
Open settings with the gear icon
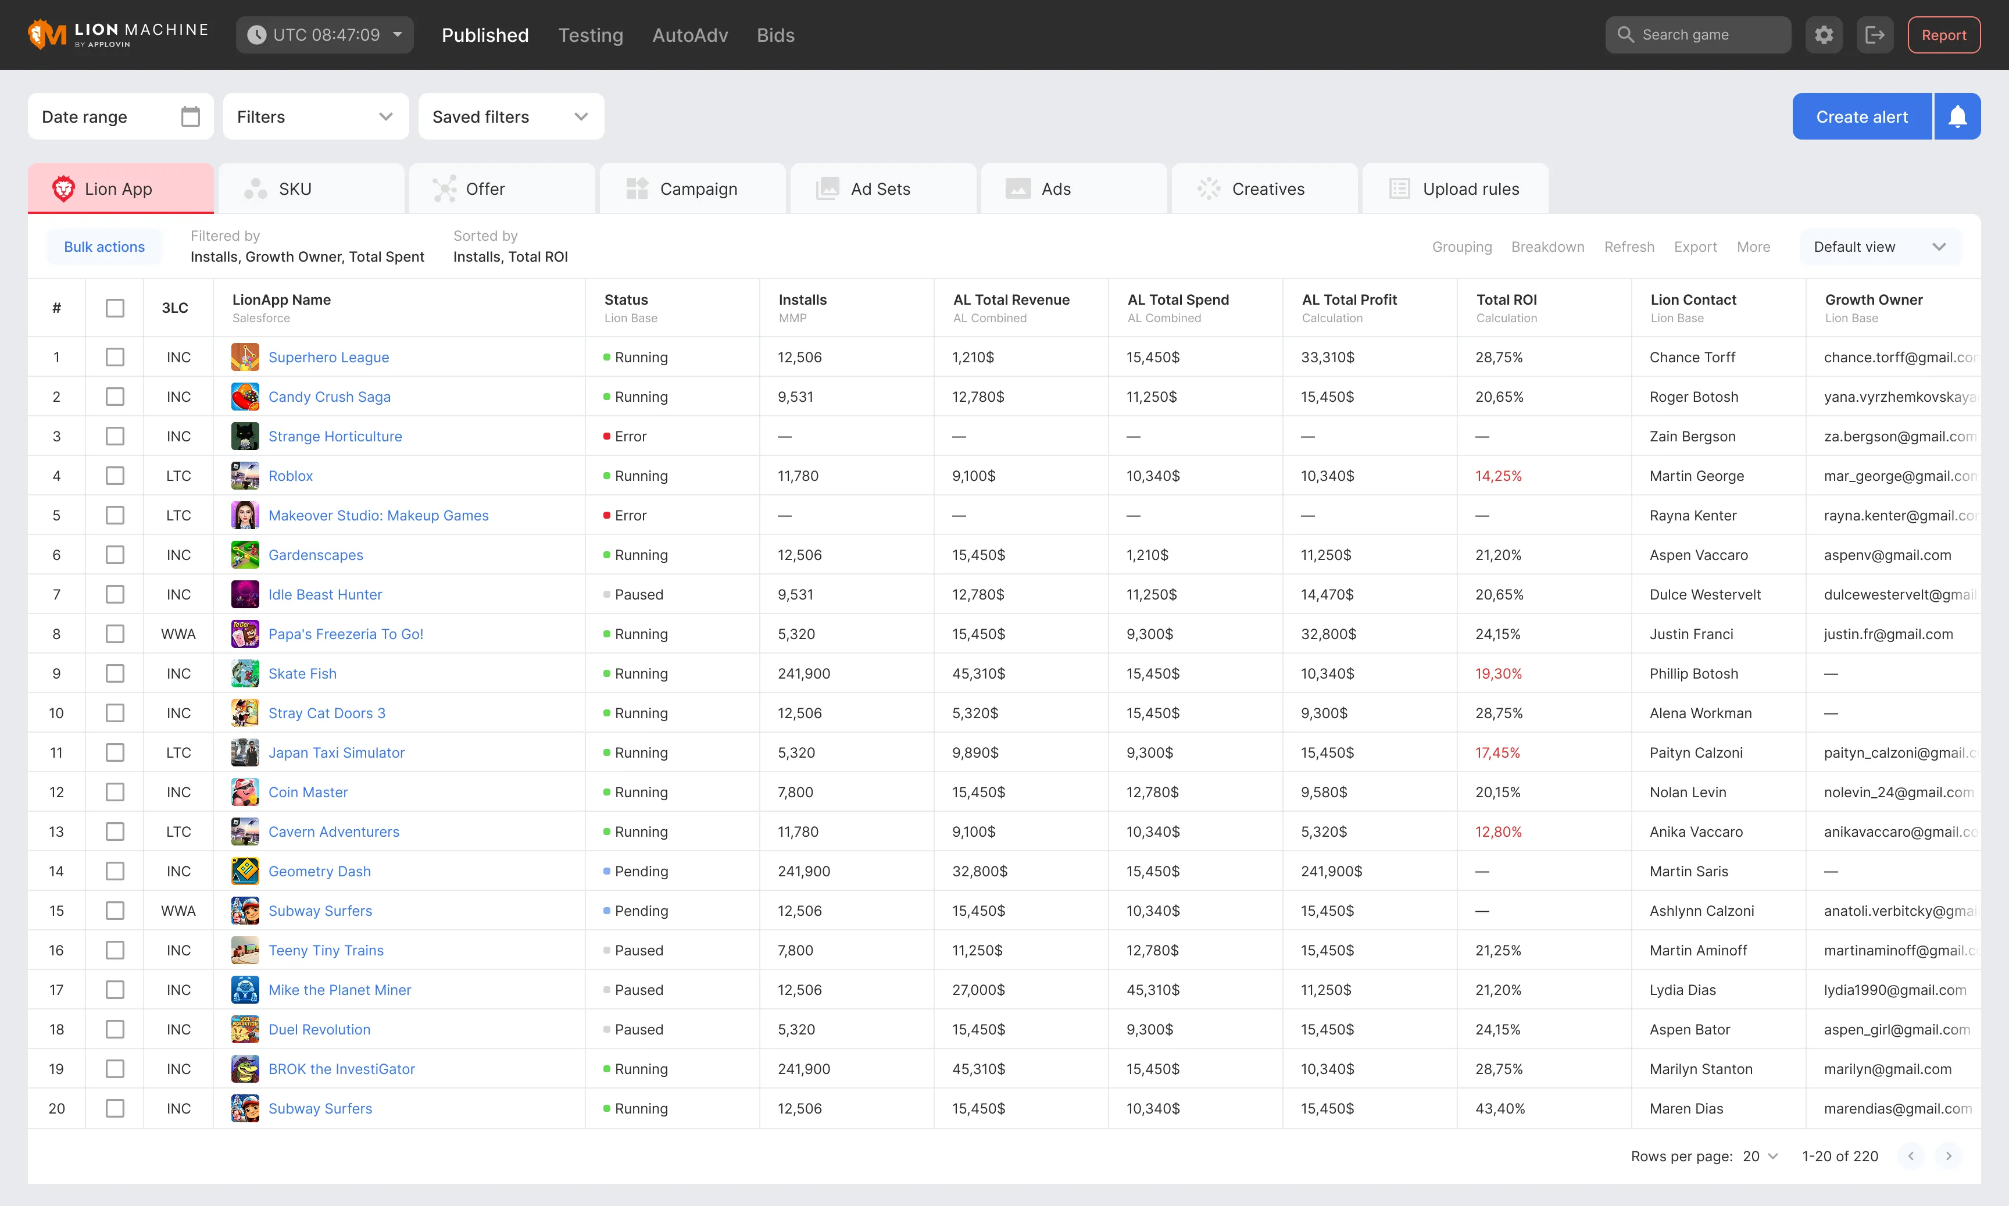pyautogui.click(x=1824, y=35)
